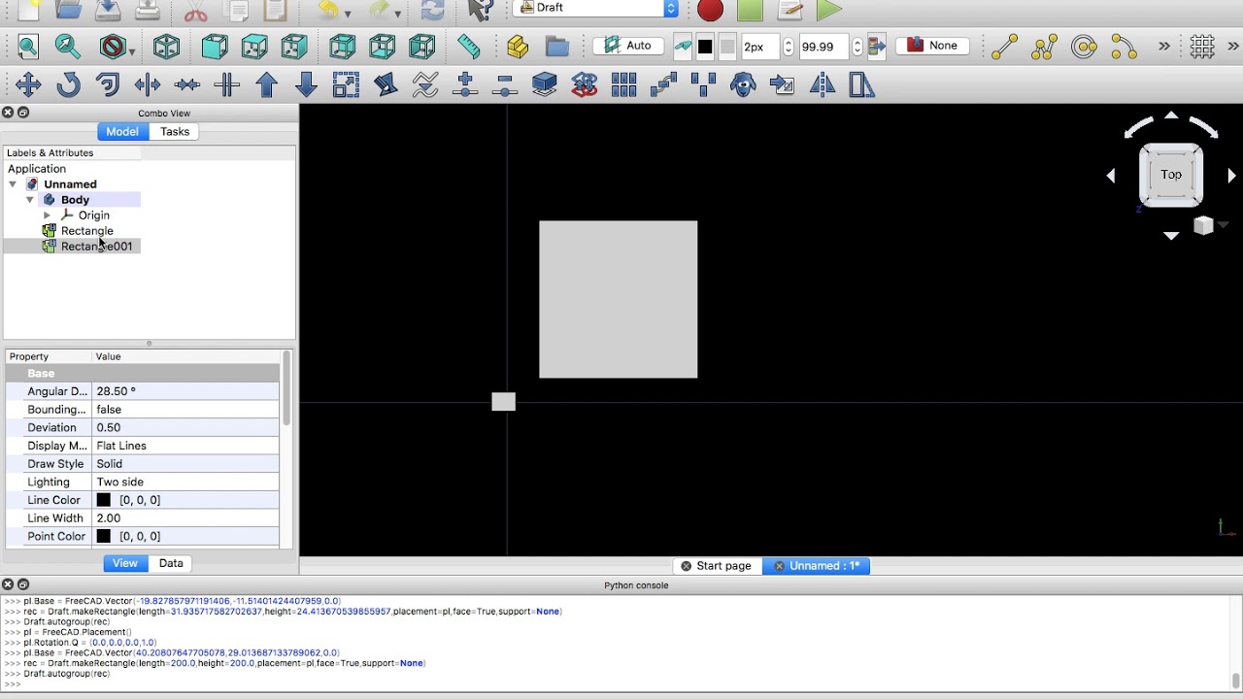This screenshot has width=1243, height=699.
Task: Click the Clone sheep icon
Action: tap(744, 85)
